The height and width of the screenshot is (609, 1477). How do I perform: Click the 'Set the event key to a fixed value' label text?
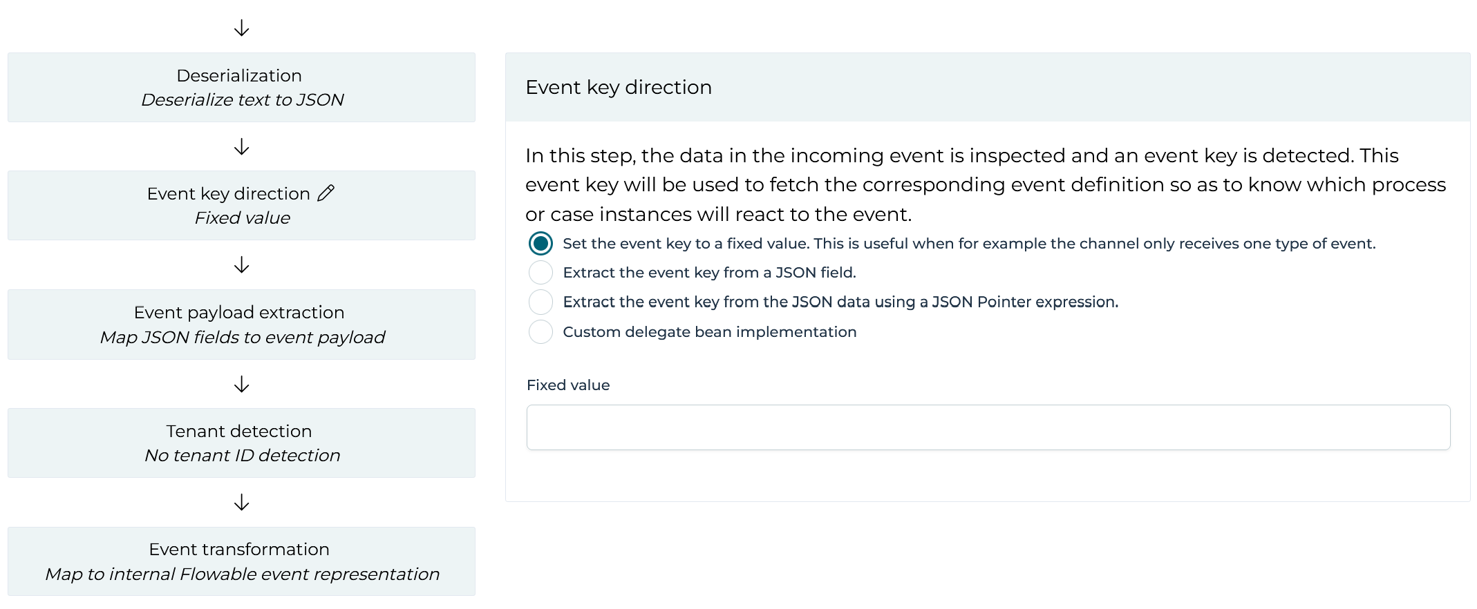[969, 244]
